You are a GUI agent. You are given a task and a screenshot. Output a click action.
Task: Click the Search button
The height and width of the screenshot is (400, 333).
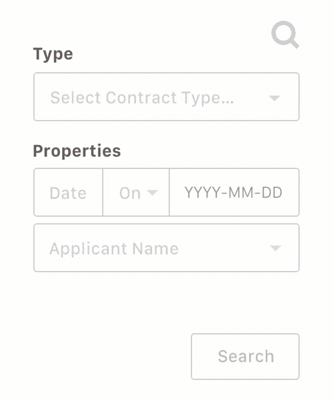pos(245,356)
